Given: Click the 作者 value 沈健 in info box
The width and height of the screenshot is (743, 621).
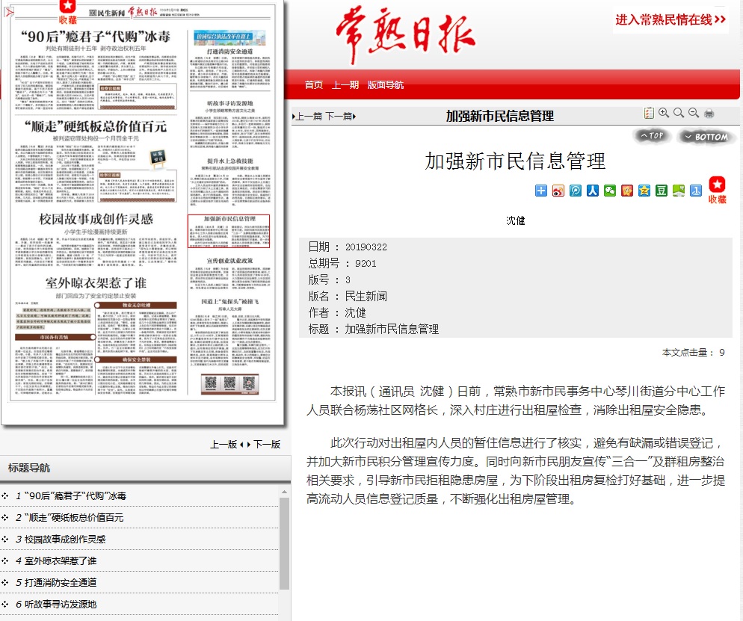Looking at the screenshot, I should point(355,312).
